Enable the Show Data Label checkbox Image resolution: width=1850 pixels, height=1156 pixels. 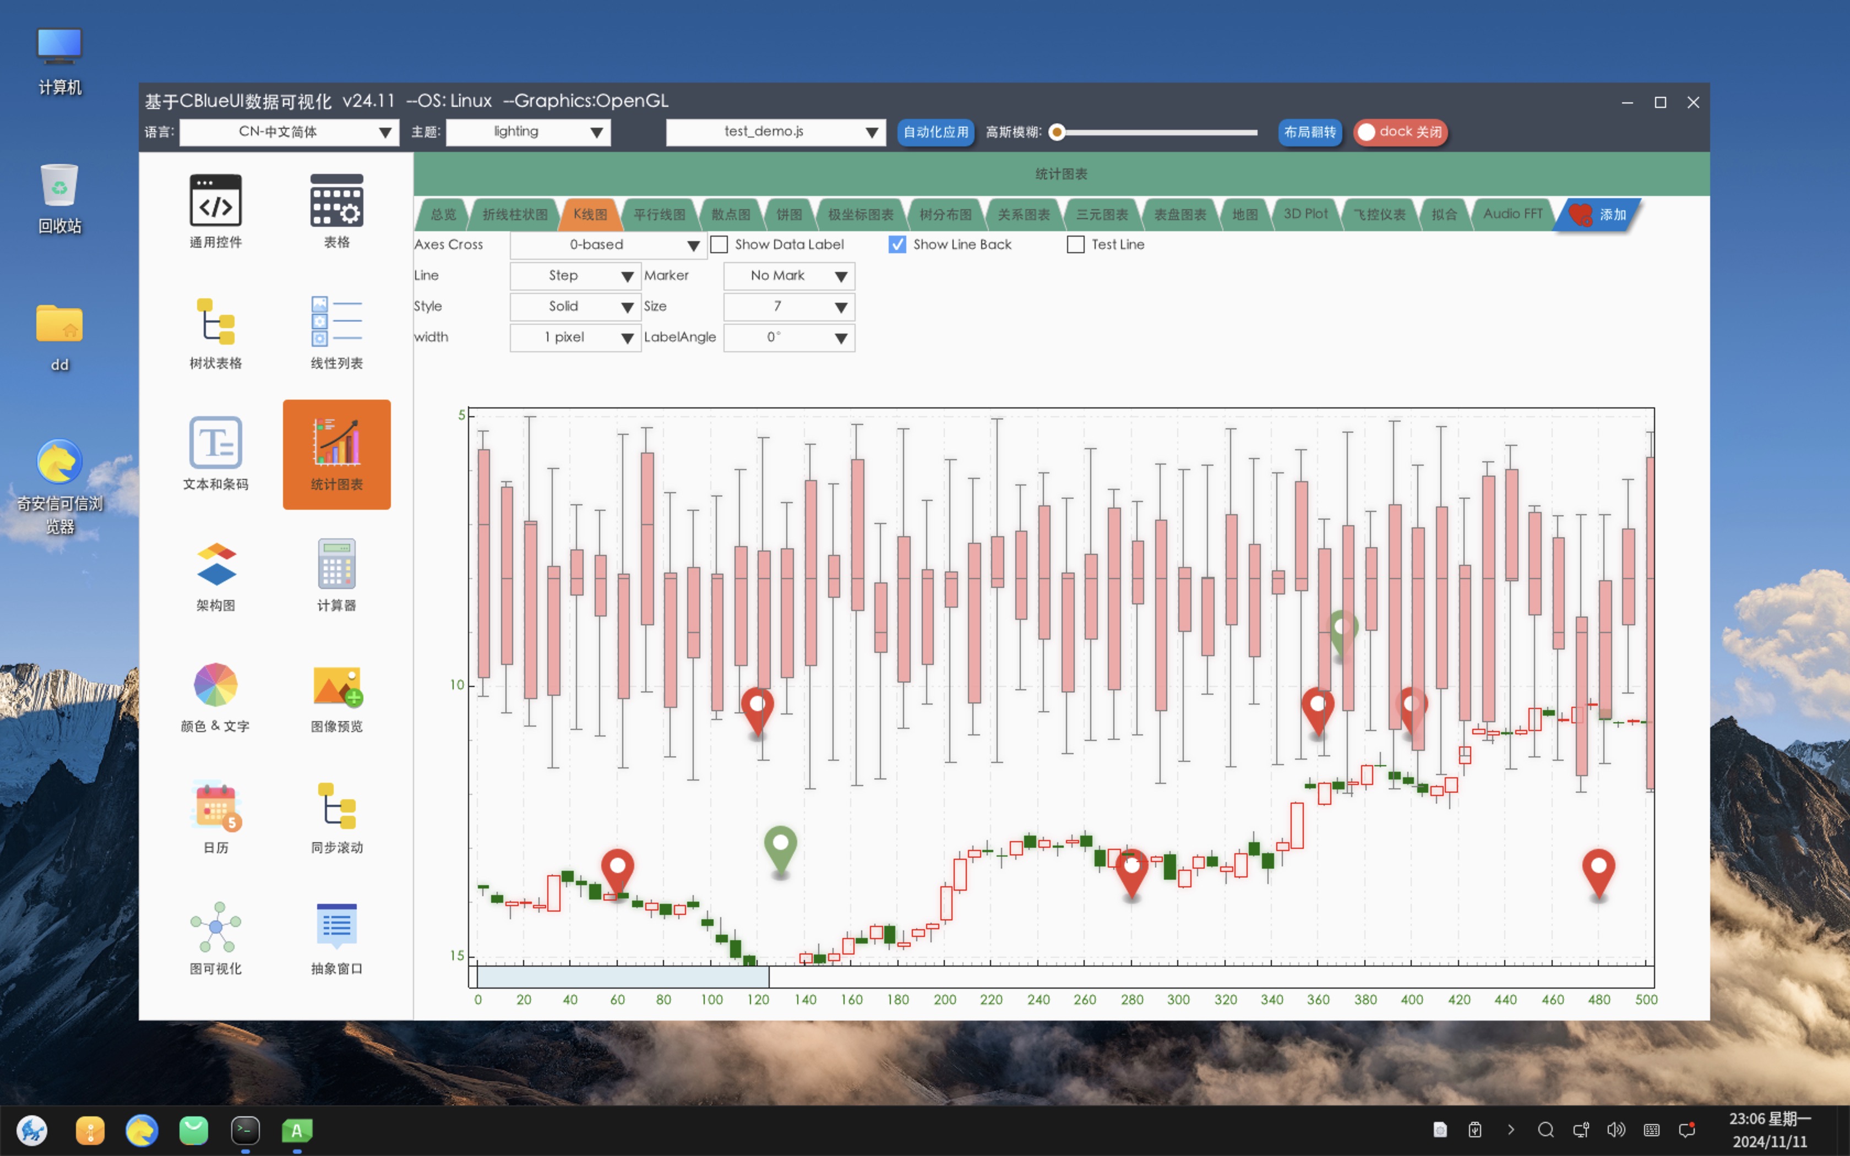click(x=720, y=244)
